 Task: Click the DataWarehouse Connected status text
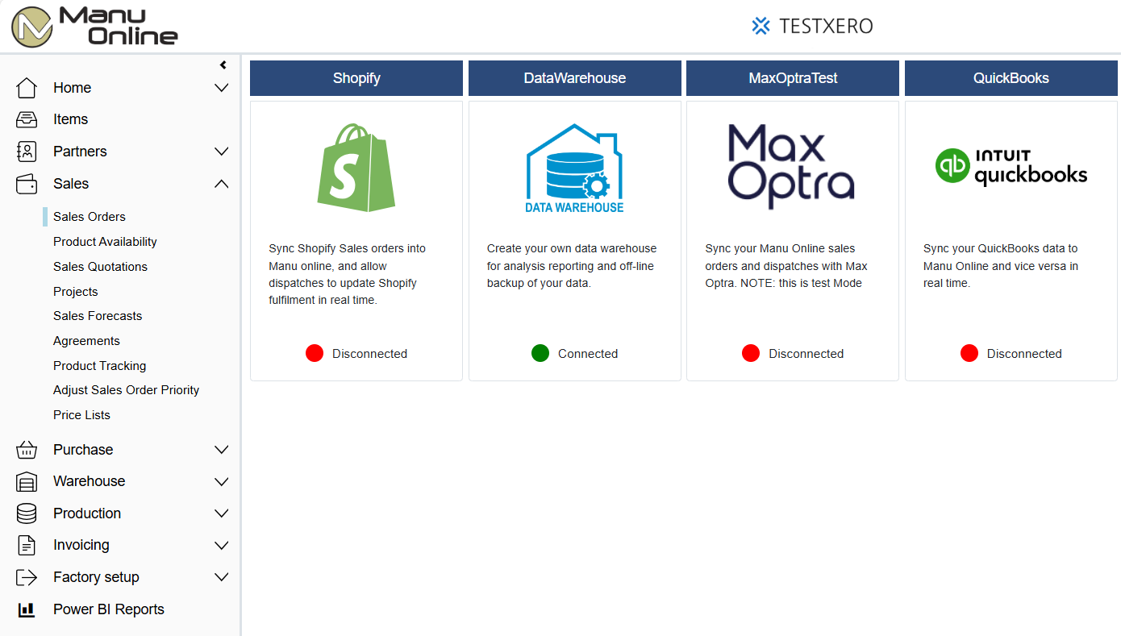click(x=588, y=353)
